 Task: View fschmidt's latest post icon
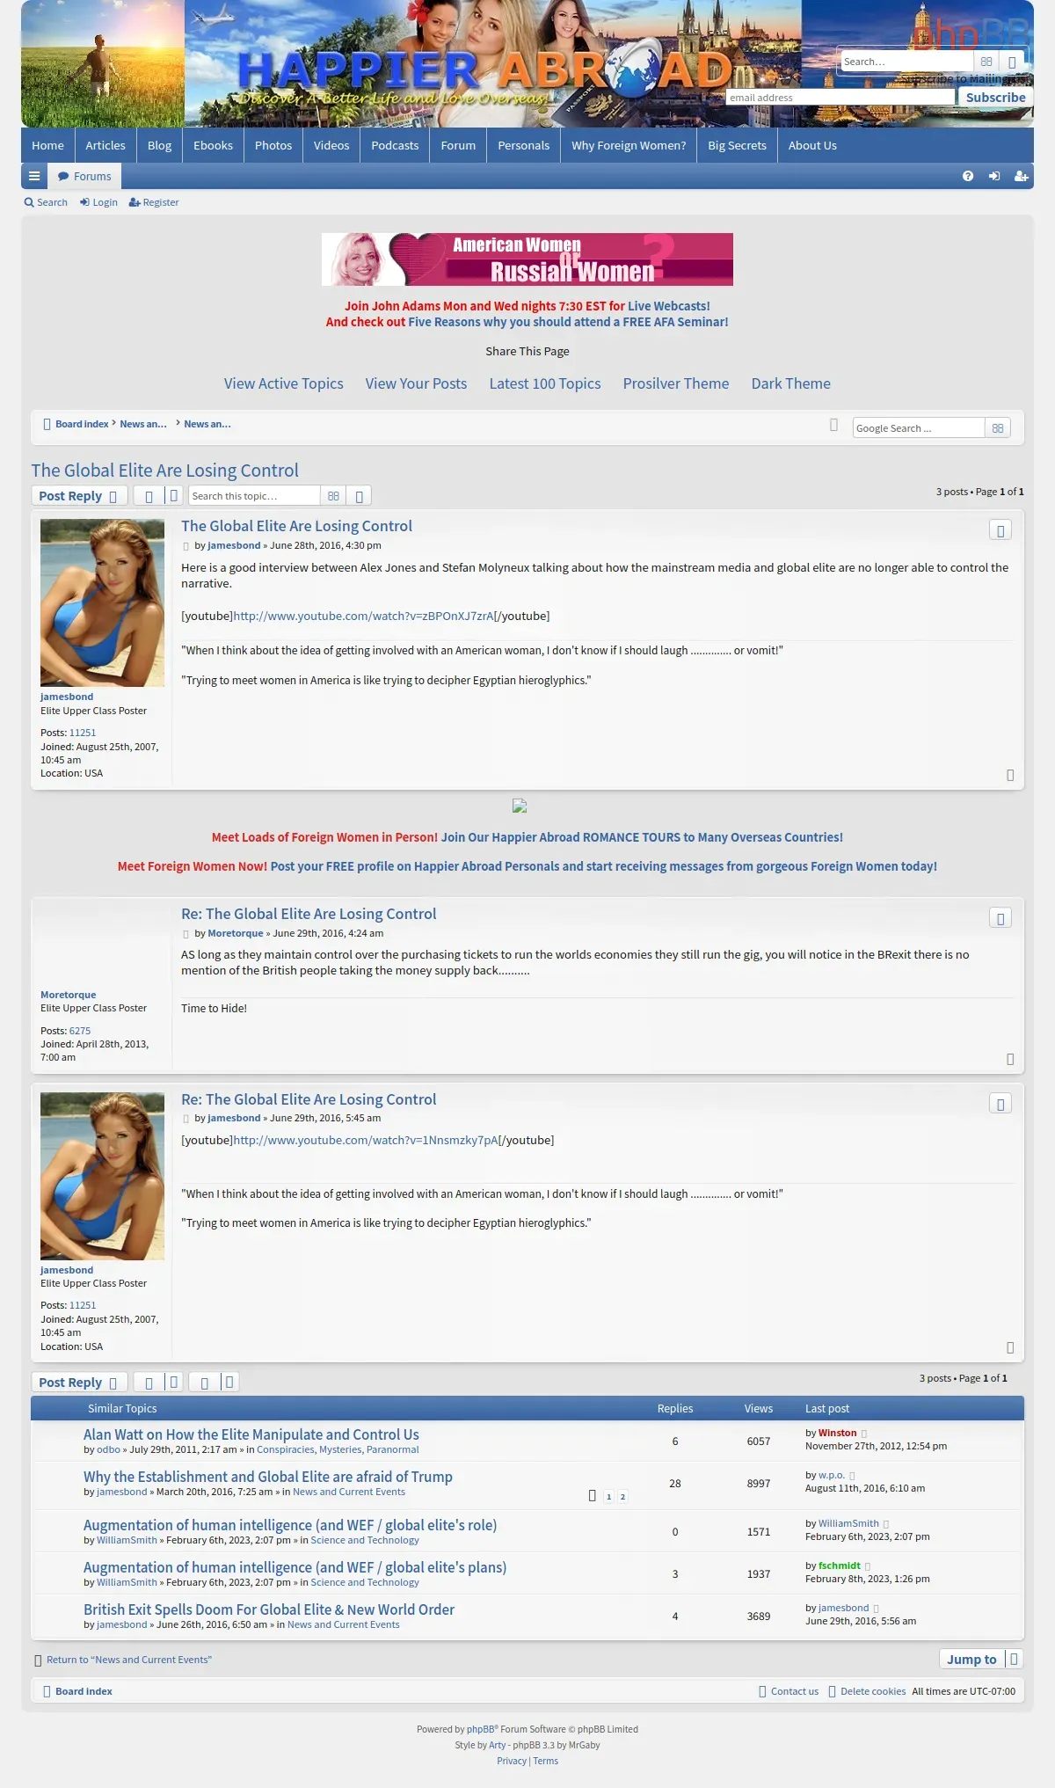tap(868, 1566)
